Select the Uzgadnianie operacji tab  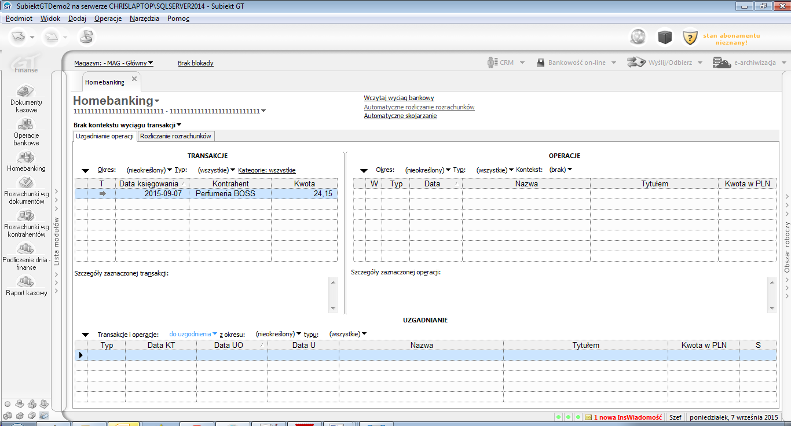105,136
